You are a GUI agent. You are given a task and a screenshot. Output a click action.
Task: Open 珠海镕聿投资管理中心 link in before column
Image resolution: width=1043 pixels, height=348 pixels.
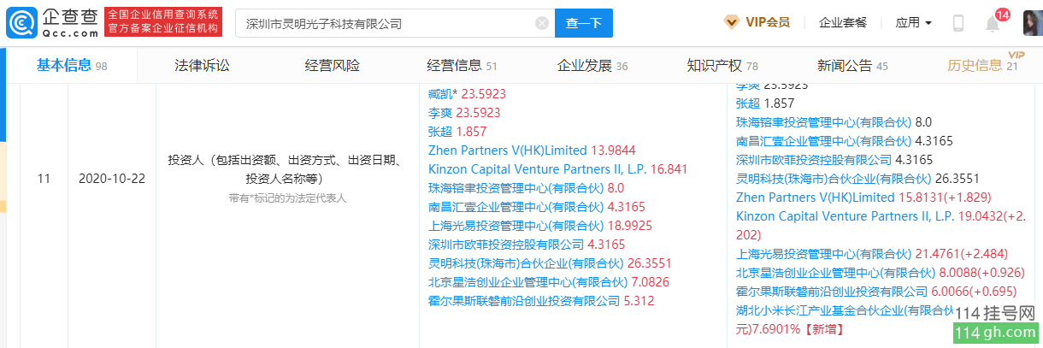click(x=516, y=187)
